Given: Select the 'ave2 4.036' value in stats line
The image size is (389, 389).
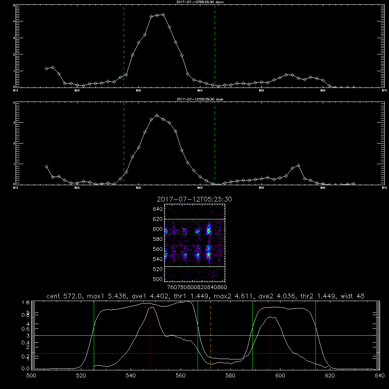Looking at the screenshot, I should (x=276, y=296).
